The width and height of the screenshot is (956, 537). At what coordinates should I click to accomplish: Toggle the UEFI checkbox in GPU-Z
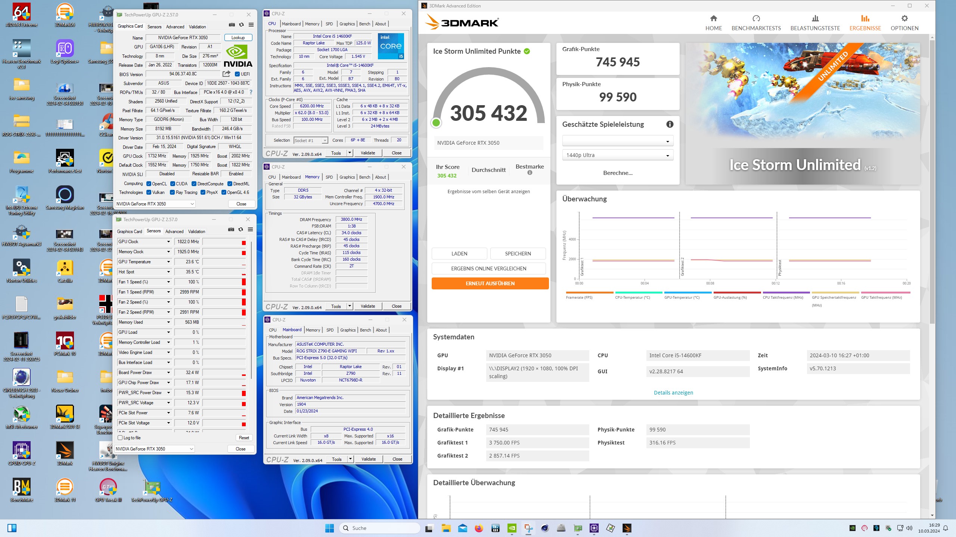237,74
